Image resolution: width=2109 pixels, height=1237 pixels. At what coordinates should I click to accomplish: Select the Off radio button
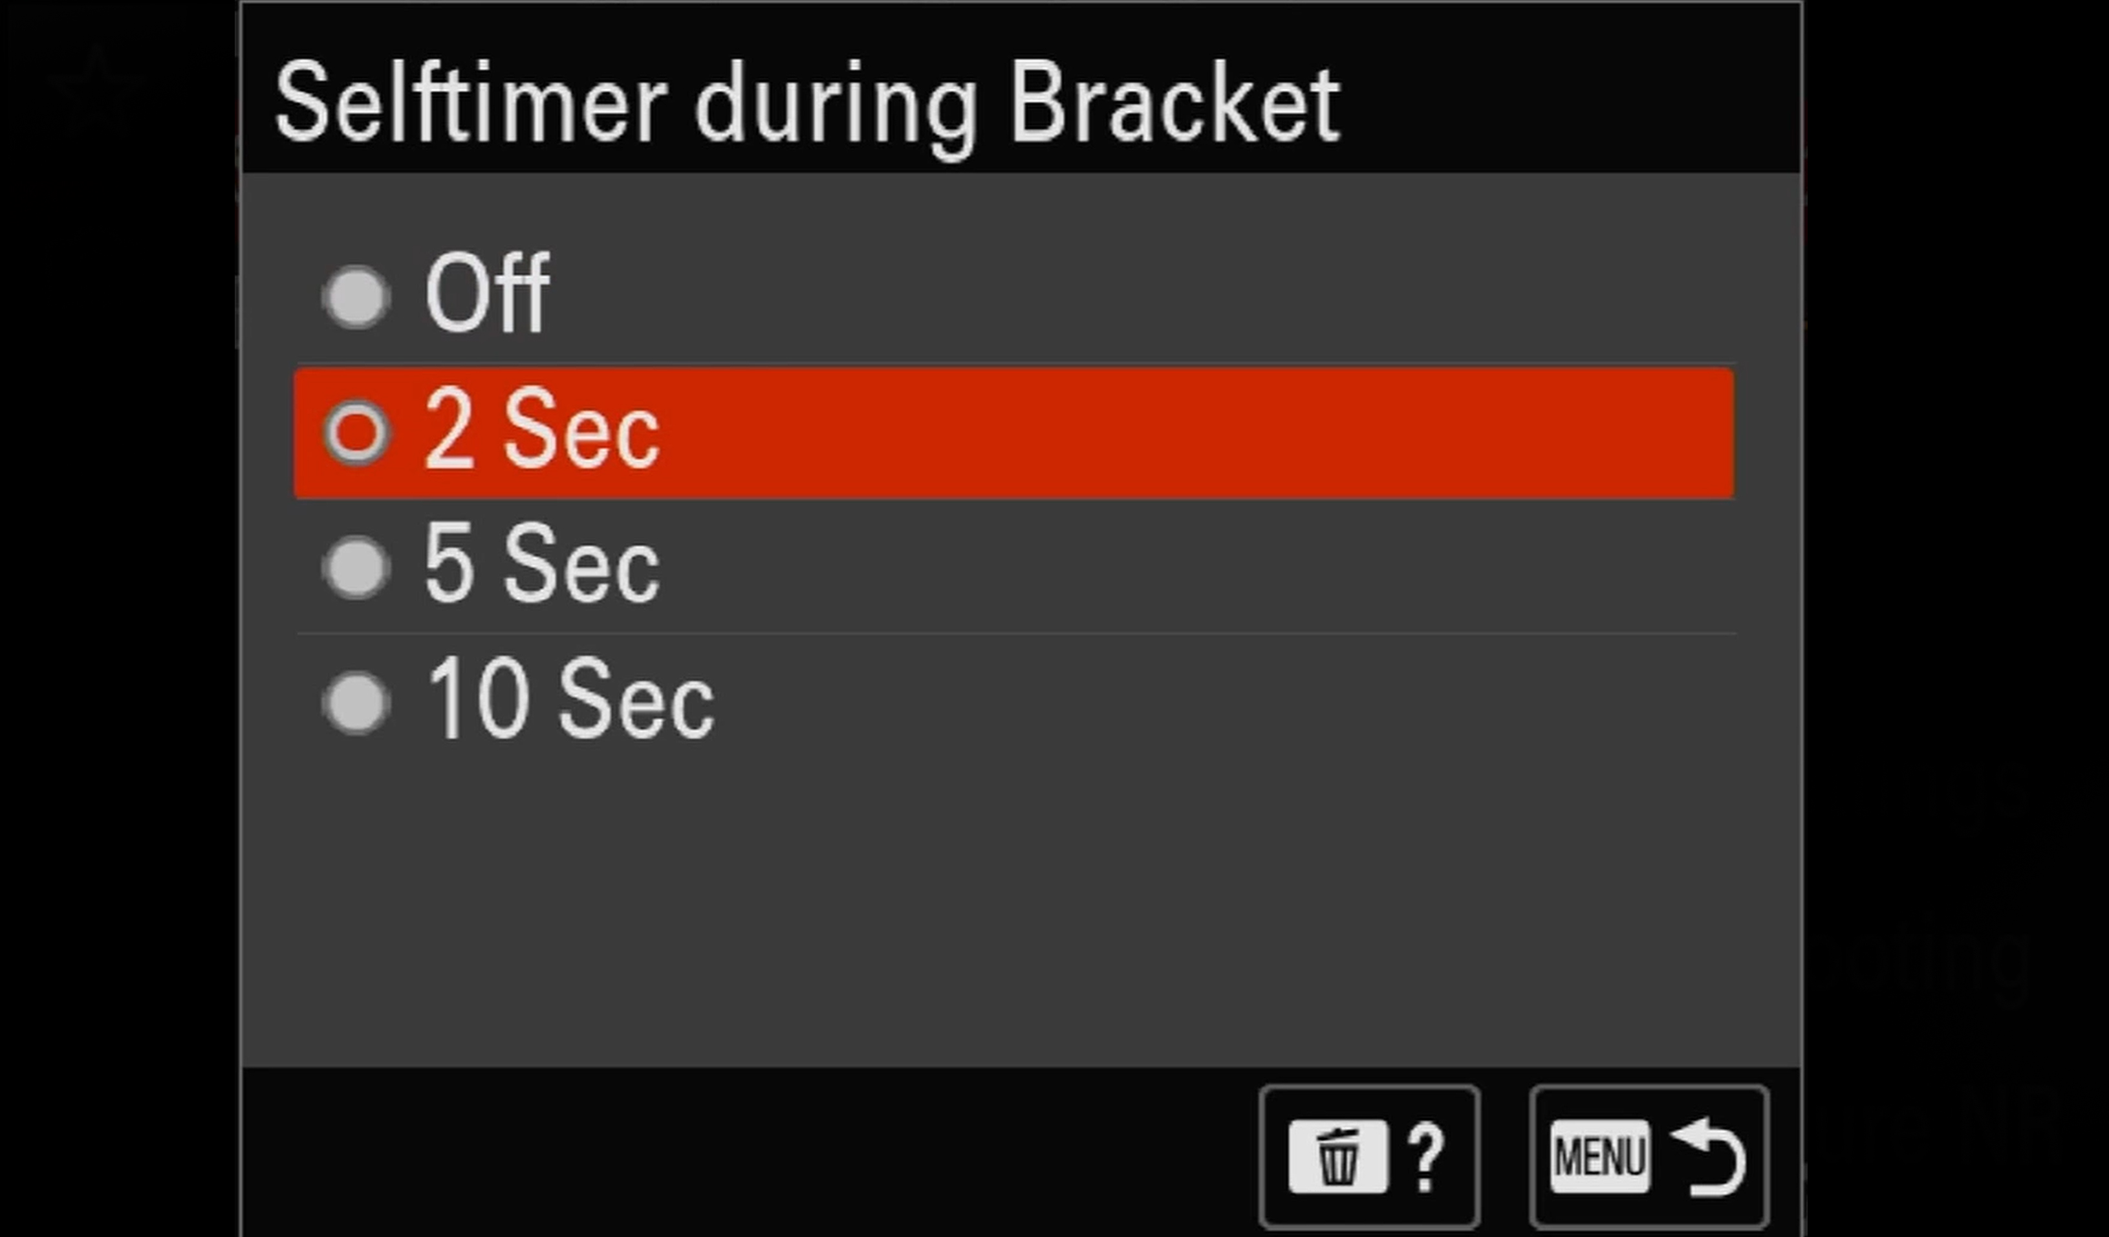coord(356,296)
